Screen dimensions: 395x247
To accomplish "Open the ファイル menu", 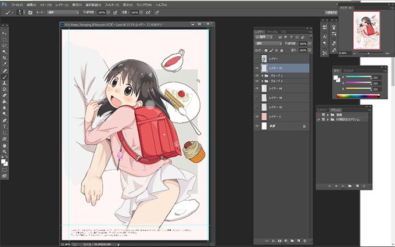I will coord(17,5).
